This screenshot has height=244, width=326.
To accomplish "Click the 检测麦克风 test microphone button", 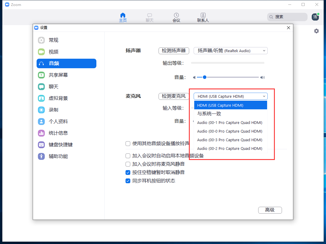I will pos(174,97).
